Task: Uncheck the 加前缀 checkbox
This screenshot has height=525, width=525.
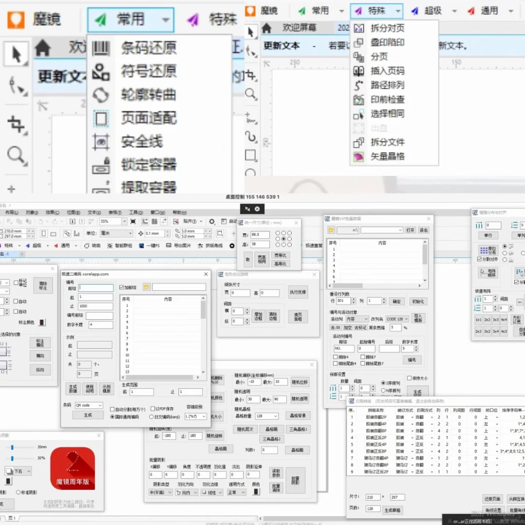Action: click(122, 287)
